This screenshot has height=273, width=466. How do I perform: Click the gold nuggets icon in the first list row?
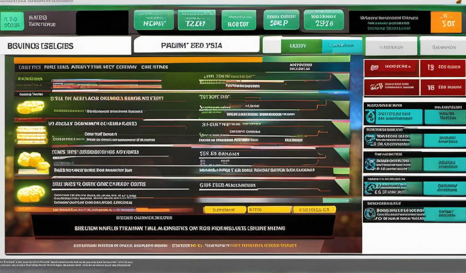(x=30, y=107)
